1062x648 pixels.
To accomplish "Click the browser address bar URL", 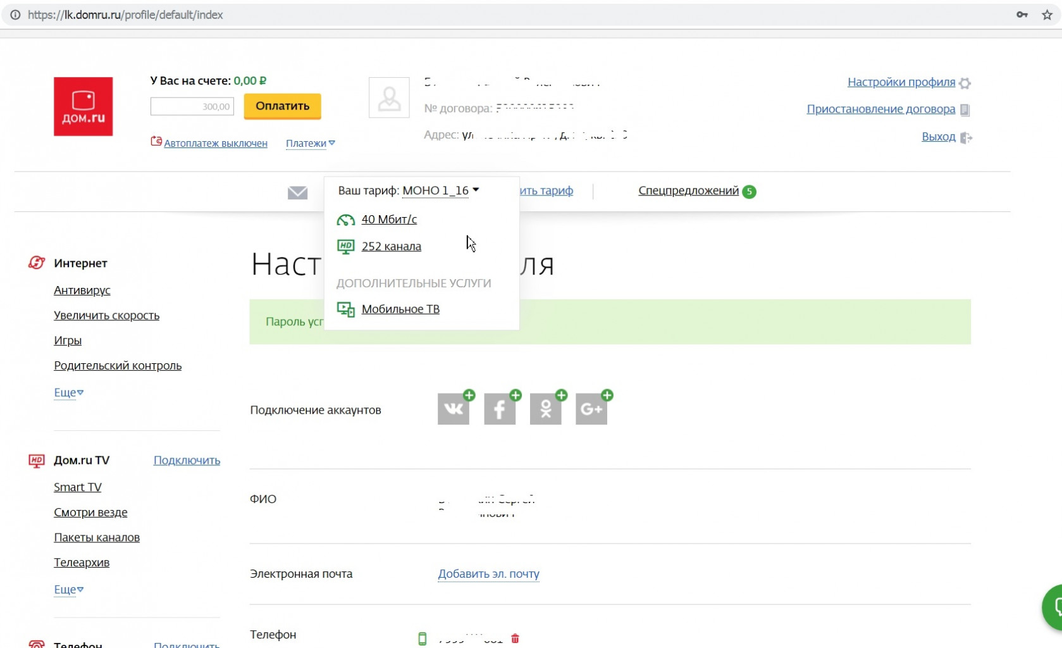I will [x=125, y=15].
